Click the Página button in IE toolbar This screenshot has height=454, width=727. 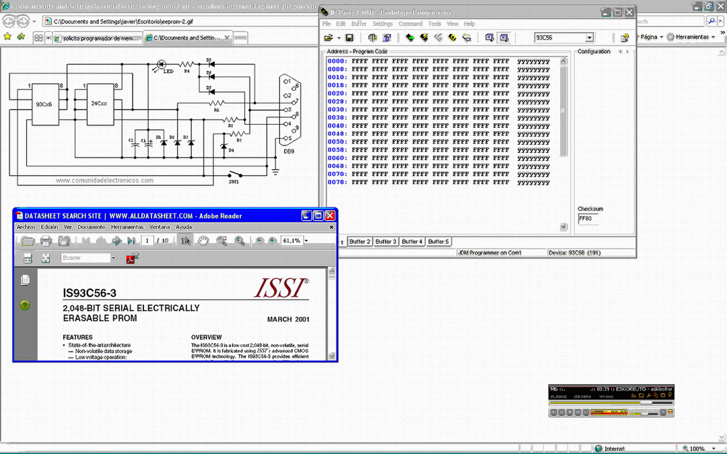[648, 37]
